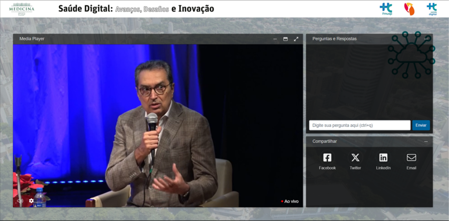Share via the Twitter X icon
The width and height of the screenshot is (449, 221).
(x=355, y=158)
